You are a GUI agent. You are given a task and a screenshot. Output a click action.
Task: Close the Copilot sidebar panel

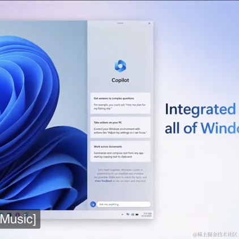[150, 23]
